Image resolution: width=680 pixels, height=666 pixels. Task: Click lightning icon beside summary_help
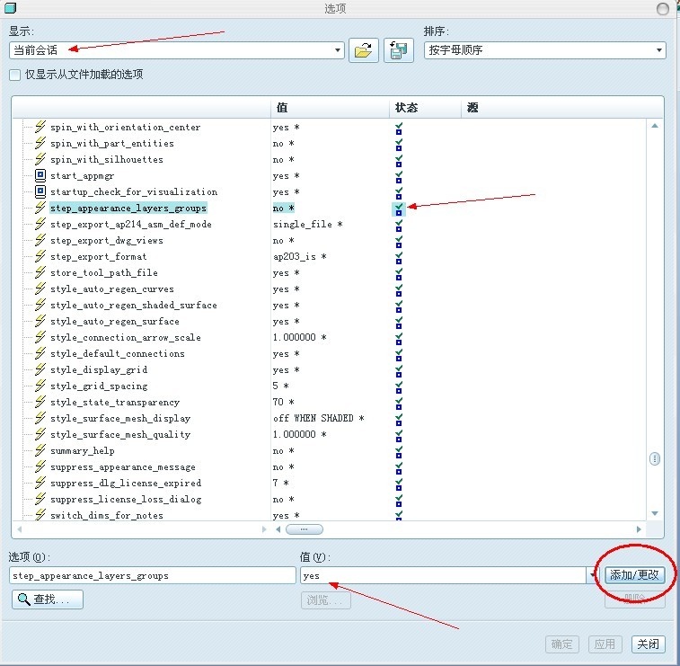[x=40, y=450]
